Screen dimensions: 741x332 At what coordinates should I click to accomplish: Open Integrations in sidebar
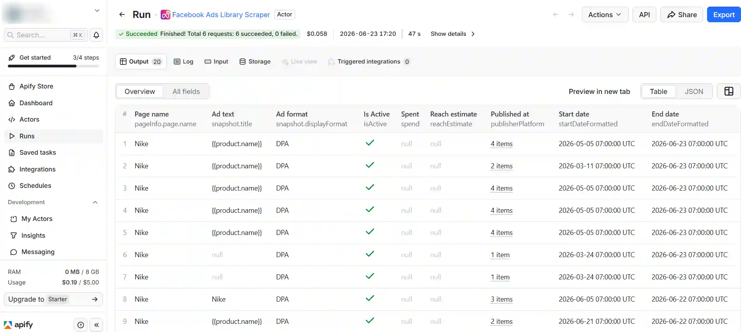(x=55, y=169)
